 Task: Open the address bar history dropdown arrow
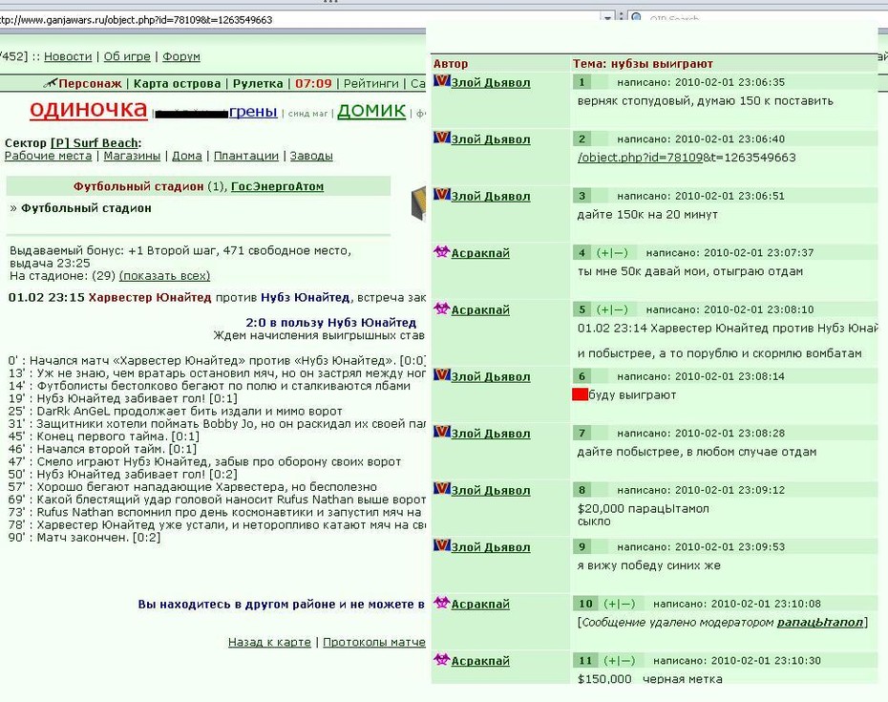click(x=607, y=18)
